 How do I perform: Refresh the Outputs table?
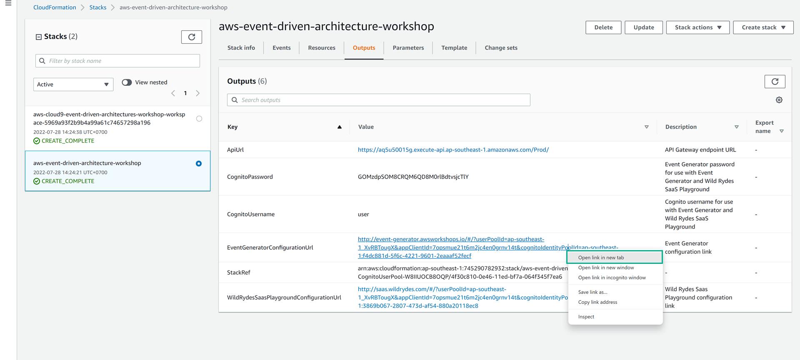coord(775,82)
